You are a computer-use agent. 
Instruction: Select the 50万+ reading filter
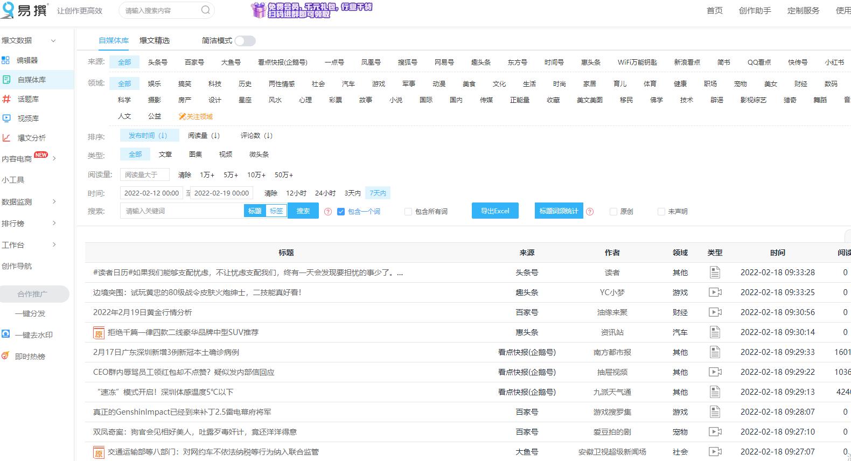click(x=284, y=175)
